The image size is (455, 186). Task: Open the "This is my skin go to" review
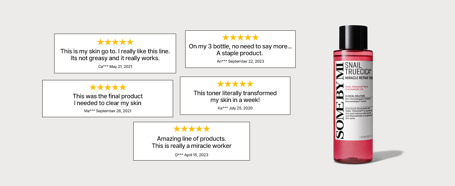pos(115,55)
